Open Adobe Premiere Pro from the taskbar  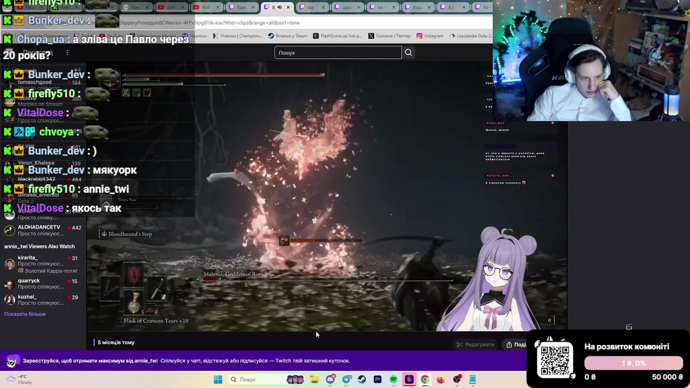(x=377, y=379)
